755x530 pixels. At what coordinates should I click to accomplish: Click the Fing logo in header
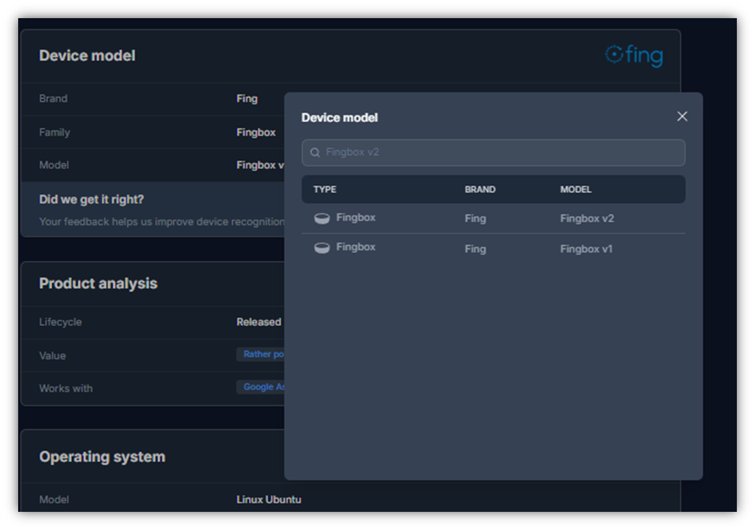(x=634, y=56)
